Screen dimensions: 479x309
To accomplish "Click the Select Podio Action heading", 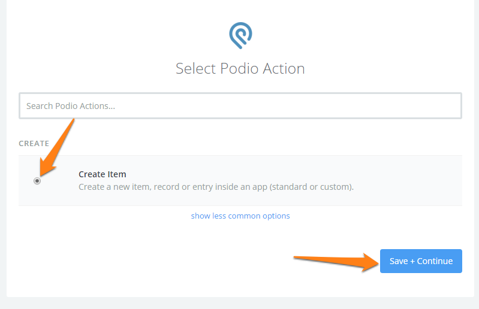I will 240,68.
